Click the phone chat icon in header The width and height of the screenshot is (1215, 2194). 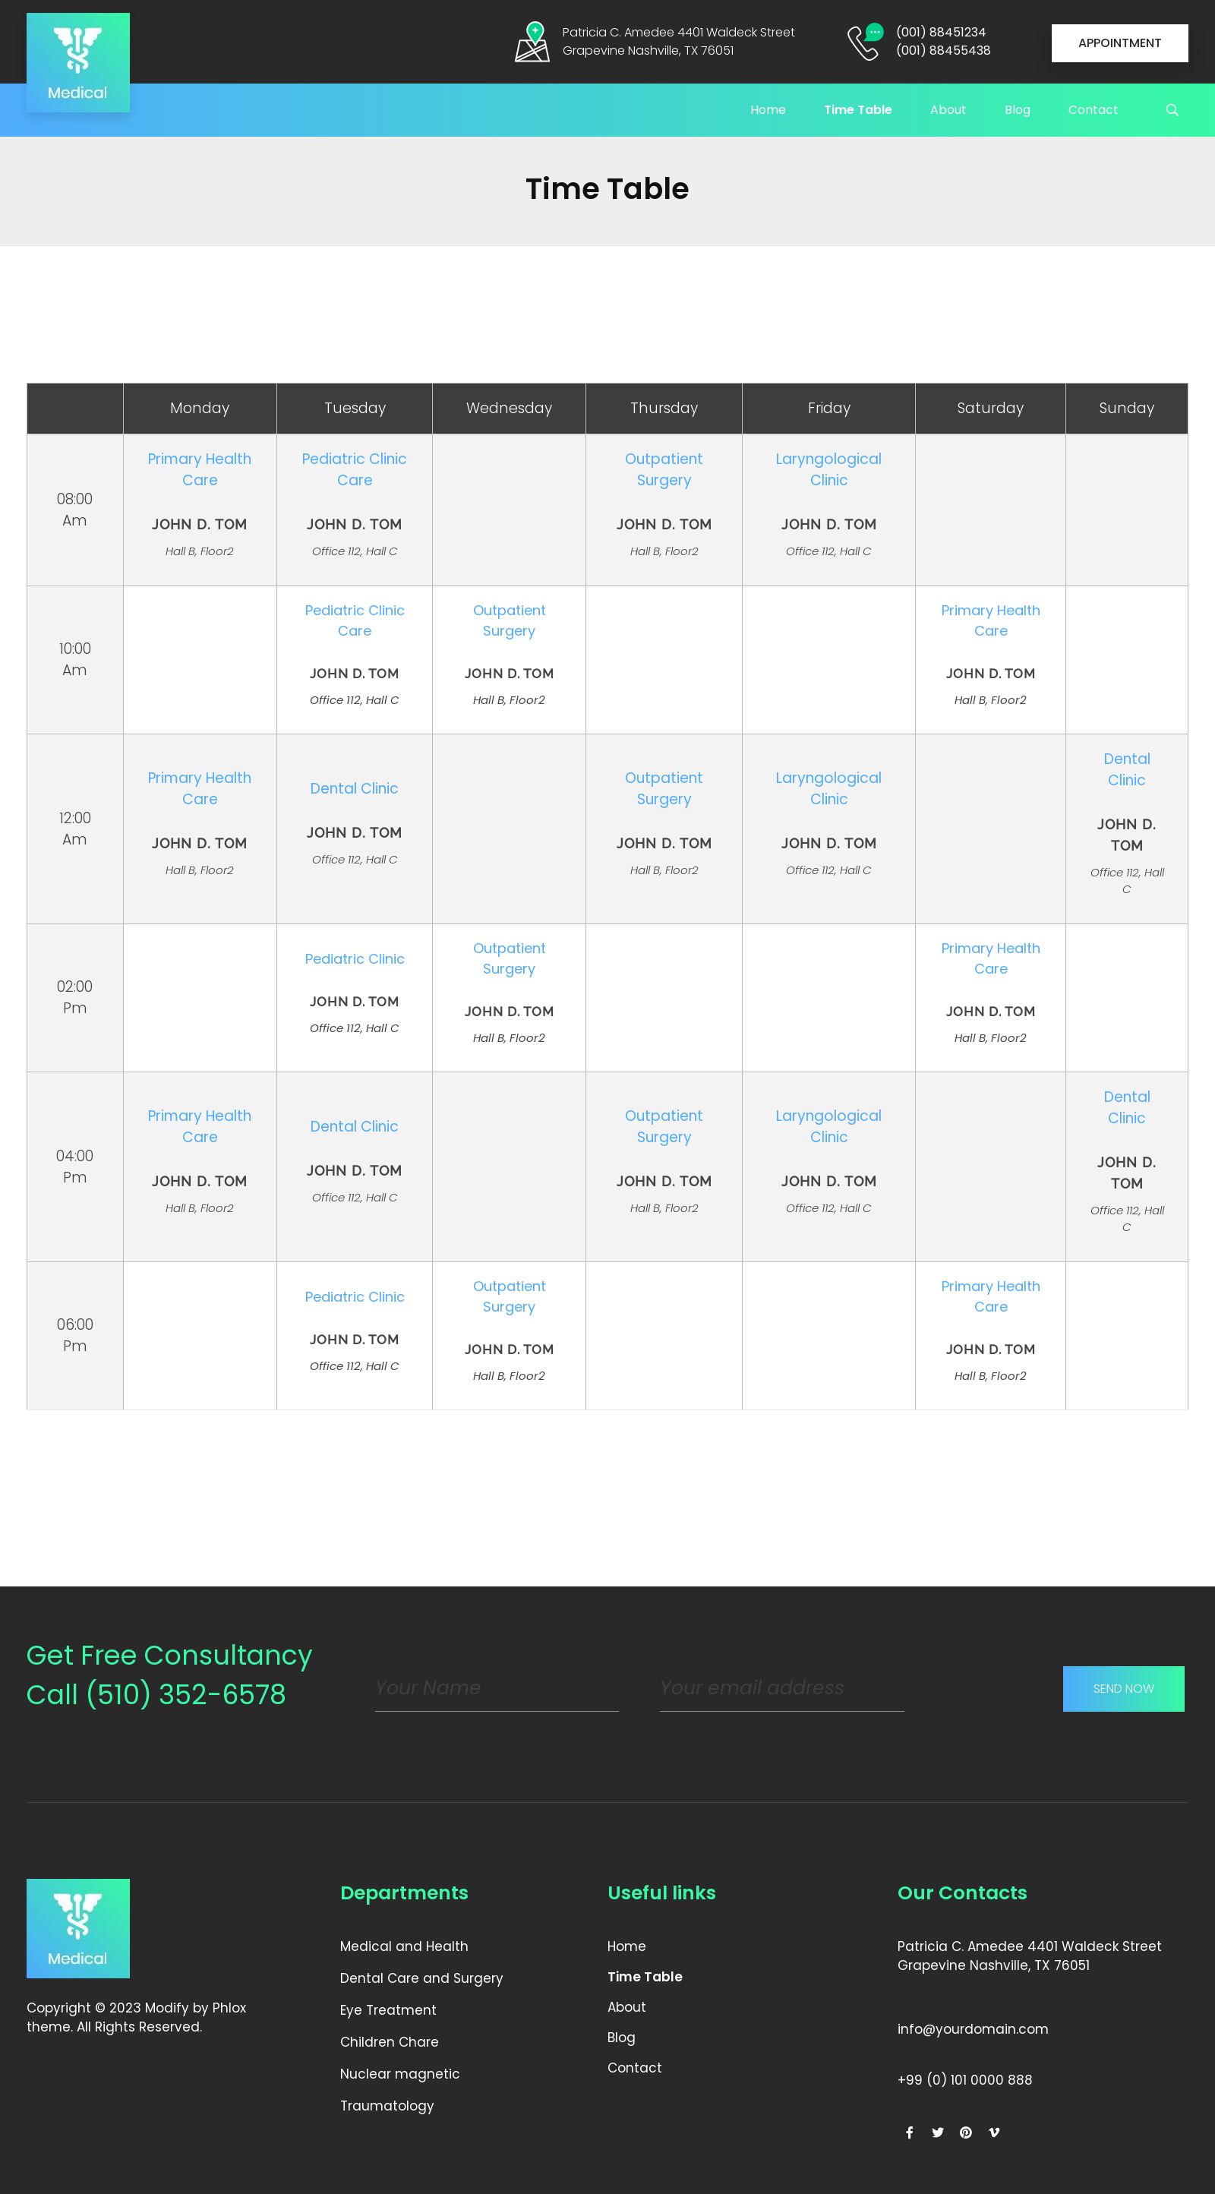(864, 42)
